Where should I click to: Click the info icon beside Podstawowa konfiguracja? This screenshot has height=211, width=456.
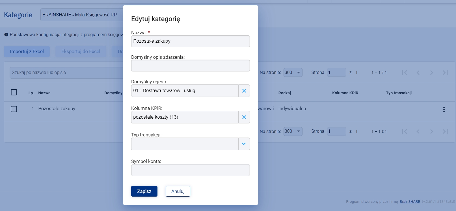(x=6, y=35)
